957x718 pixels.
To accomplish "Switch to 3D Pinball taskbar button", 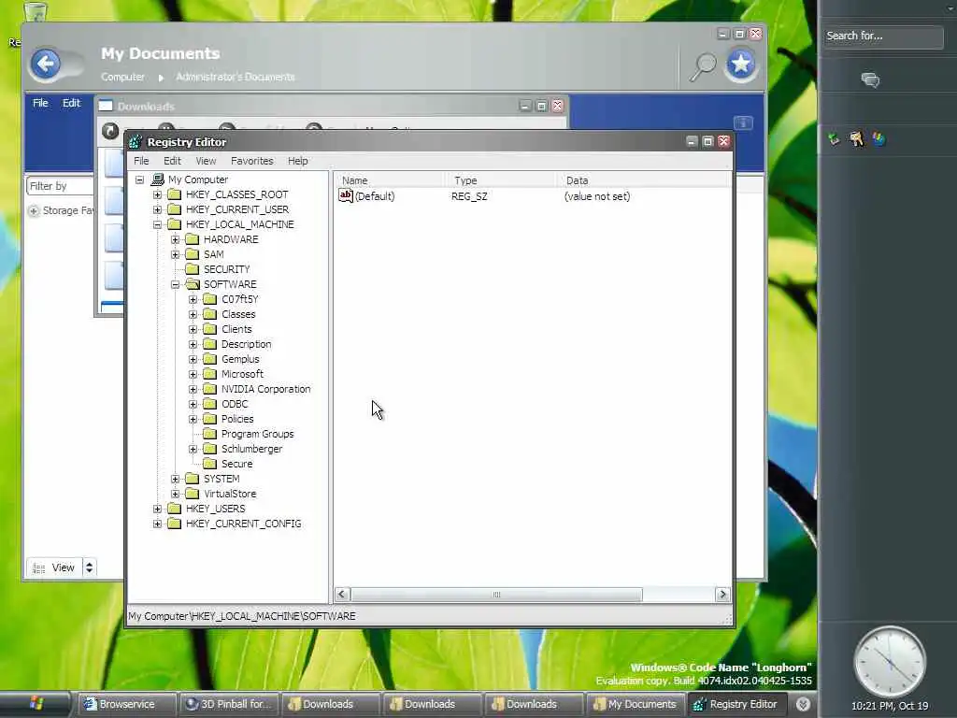I will 229,704.
